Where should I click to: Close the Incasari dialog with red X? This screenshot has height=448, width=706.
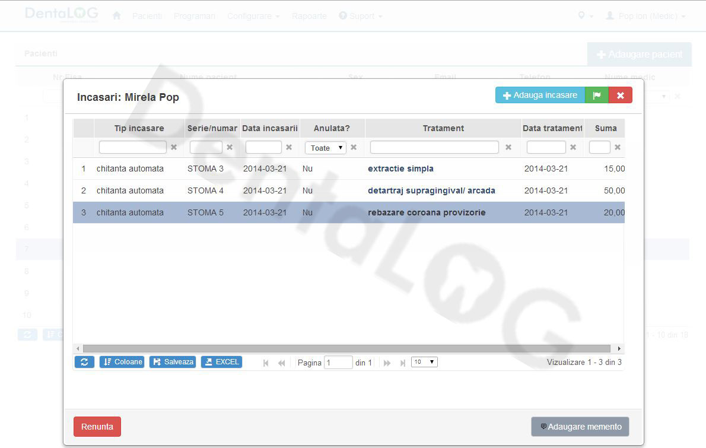pyautogui.click(x=621, y=95)
